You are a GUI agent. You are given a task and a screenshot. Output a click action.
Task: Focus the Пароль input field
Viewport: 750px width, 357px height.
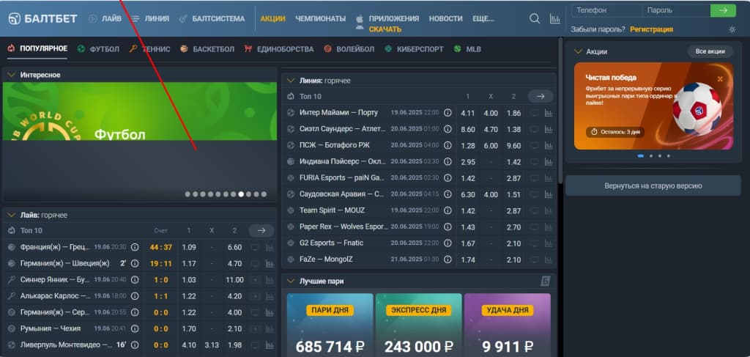[676, 10]
